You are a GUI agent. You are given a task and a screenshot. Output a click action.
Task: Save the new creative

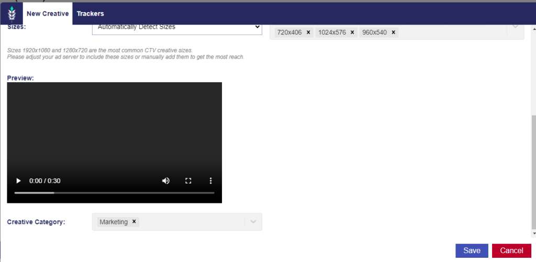coord(472,250)
